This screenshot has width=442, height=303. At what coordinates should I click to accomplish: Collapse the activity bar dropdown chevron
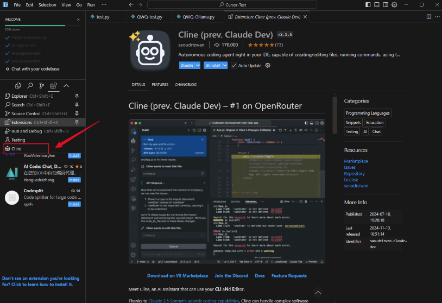point(66,86)
